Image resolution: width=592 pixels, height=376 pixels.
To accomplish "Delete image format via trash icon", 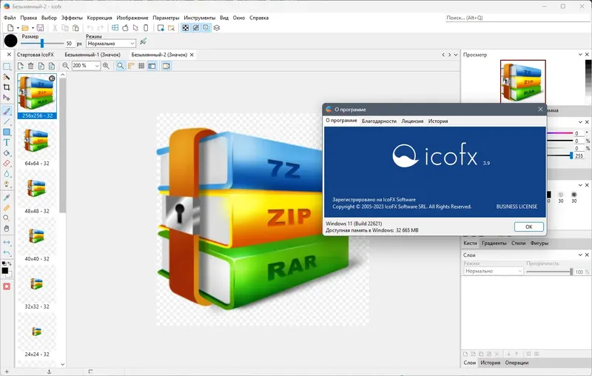I will click(x=31, y=66).
